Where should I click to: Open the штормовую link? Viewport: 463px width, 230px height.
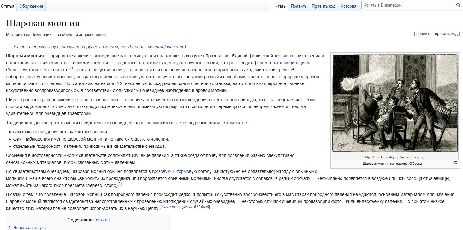tap(185, 171)
